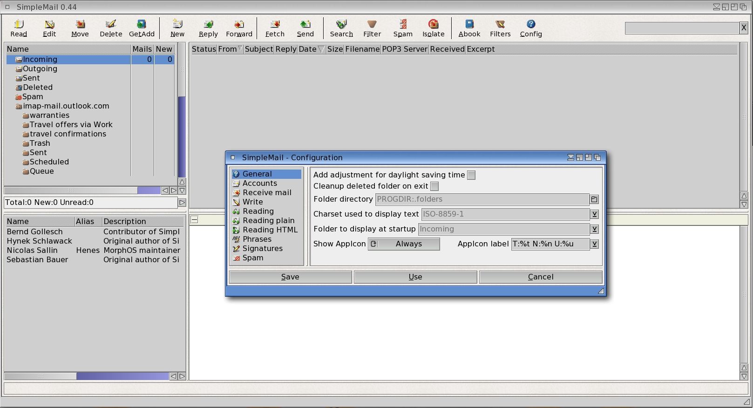Image resolution: width=753 pixels, height=408 pixels.
Task: Compose a message with the New icon
Action: coord(177,28)
